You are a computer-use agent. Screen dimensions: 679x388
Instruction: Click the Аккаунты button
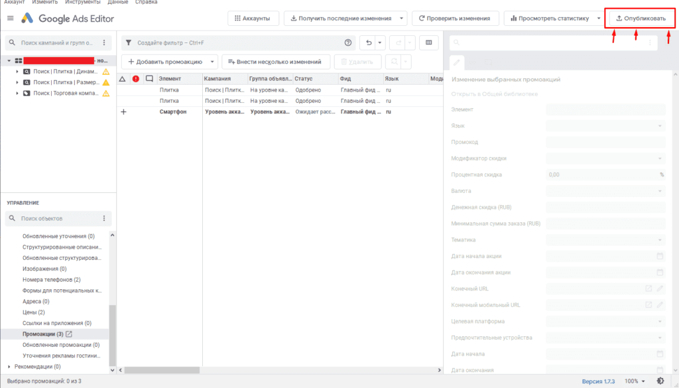click(x=253, y=19)
